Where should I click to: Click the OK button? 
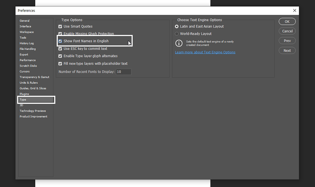coord(287,21)
